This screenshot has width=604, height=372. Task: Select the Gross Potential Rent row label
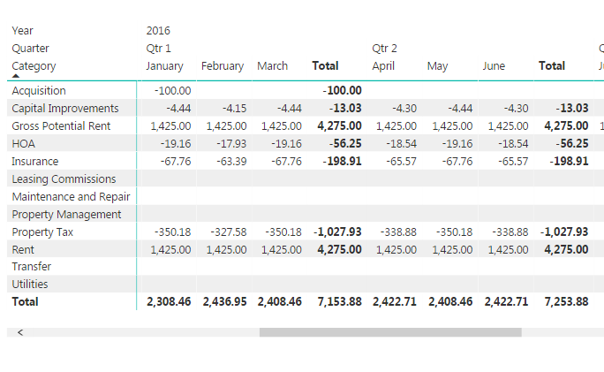pos(61,126)
